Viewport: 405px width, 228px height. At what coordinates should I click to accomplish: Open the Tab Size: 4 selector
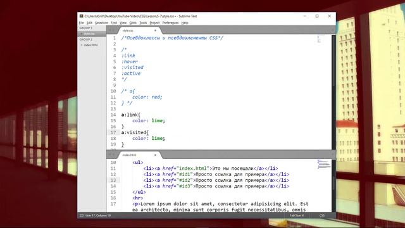click(297, 215)
